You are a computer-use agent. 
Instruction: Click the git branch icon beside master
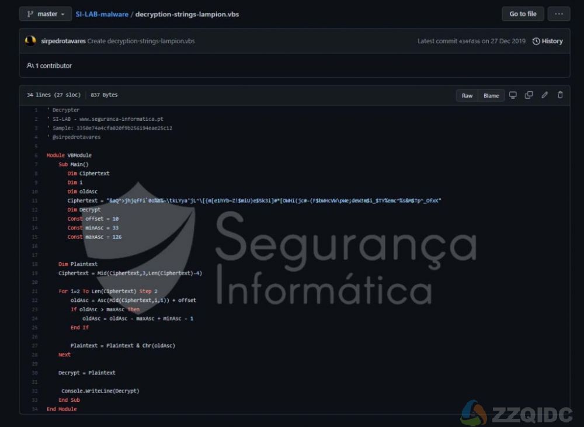pyautogui.click(x=30, y=14)
